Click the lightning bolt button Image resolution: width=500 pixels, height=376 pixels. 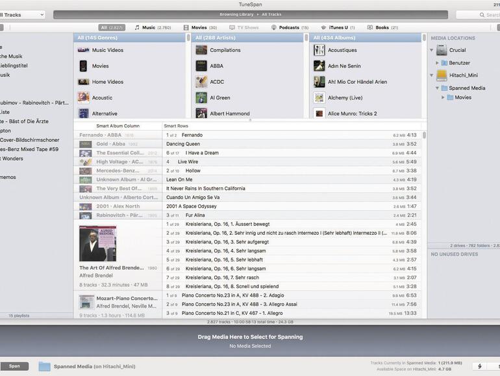point(480,366)
